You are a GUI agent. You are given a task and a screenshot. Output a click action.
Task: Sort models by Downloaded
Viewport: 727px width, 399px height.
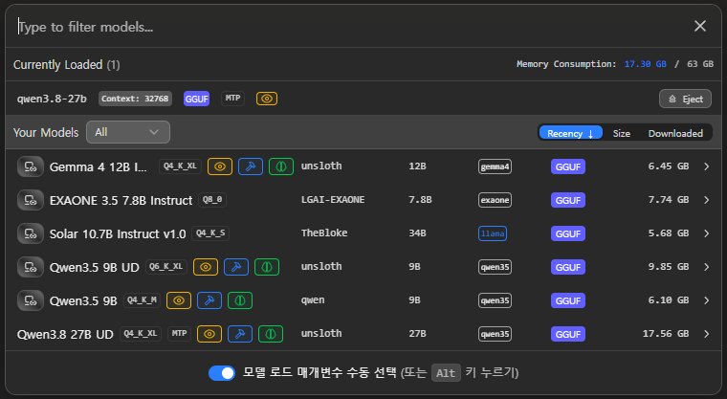coord(675,133)
